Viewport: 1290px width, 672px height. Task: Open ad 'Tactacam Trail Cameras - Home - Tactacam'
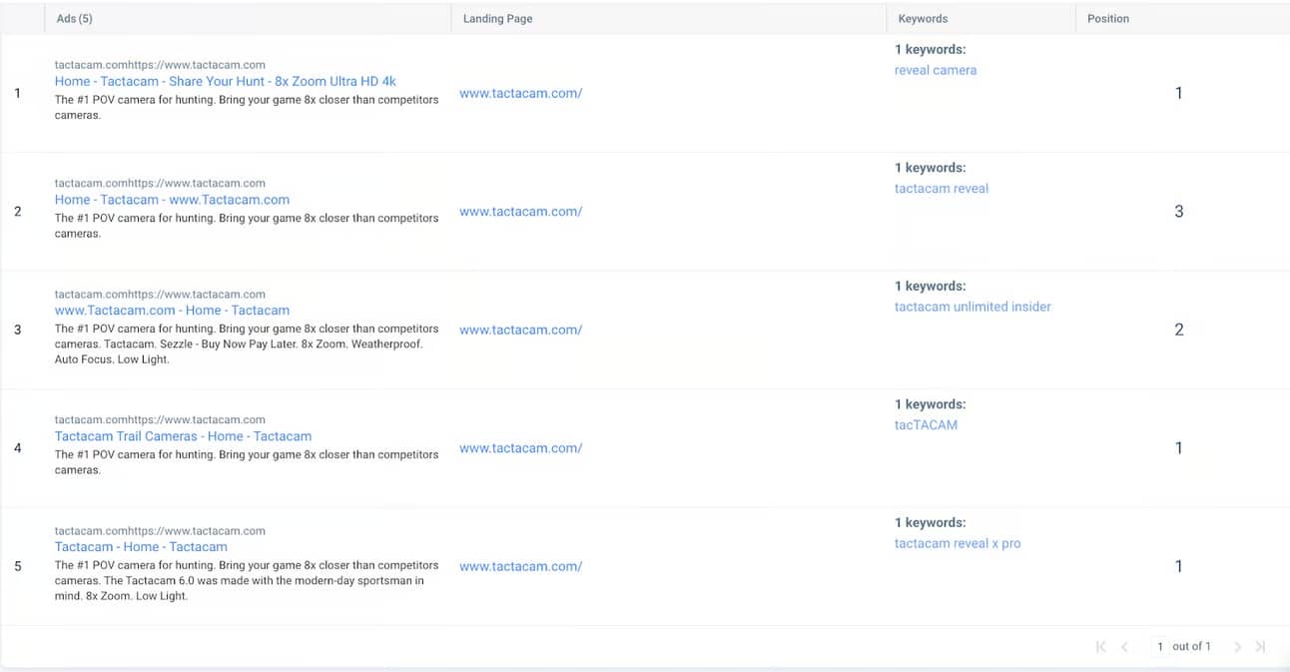click(x=183, y=436)
